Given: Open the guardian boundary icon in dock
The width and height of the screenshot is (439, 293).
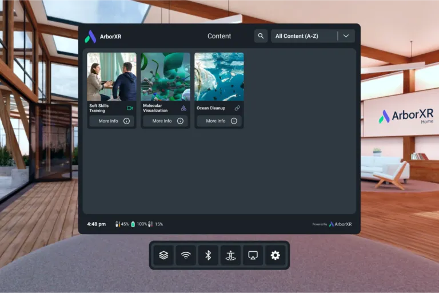Looking at the screenshot, I should [230, 255].
